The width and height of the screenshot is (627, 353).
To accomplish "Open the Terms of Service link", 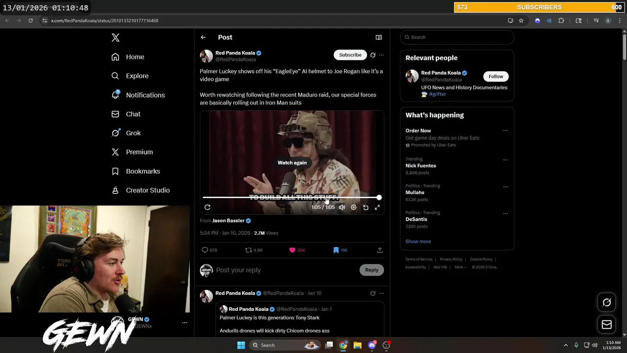I will [x=419, y=259].
